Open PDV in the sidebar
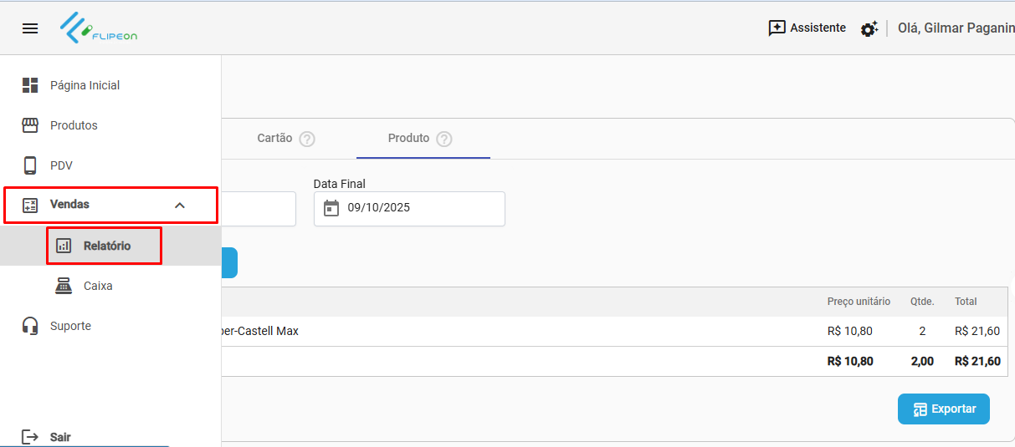Screen dimensions: 1015x447 (x=61, y=165)
